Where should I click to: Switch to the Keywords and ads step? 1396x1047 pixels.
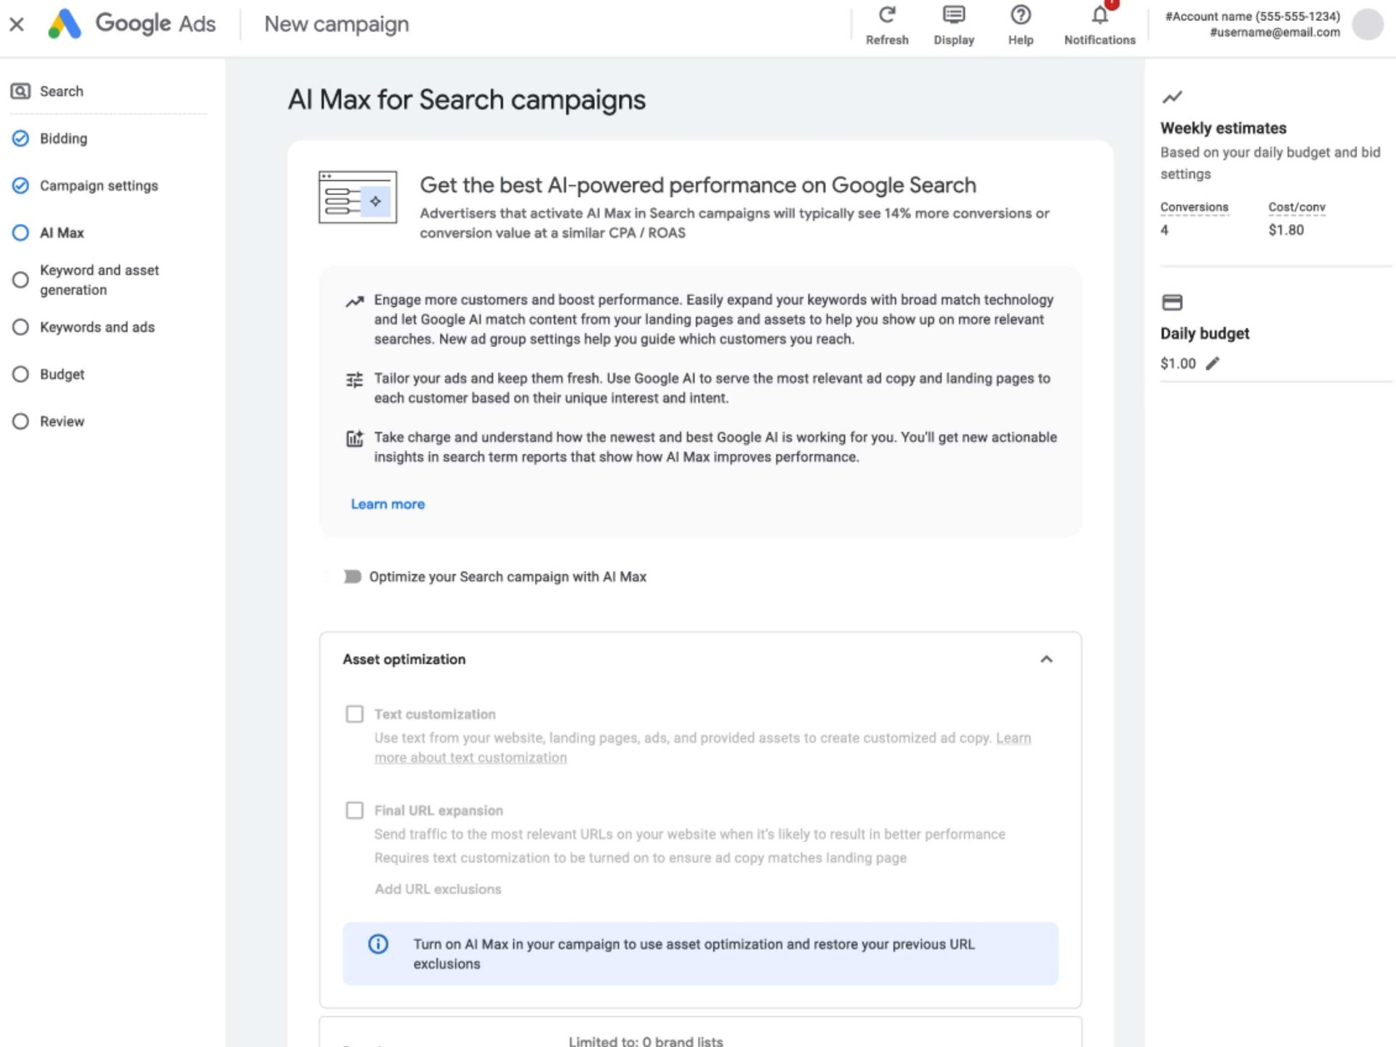click(x=20, y=327)
